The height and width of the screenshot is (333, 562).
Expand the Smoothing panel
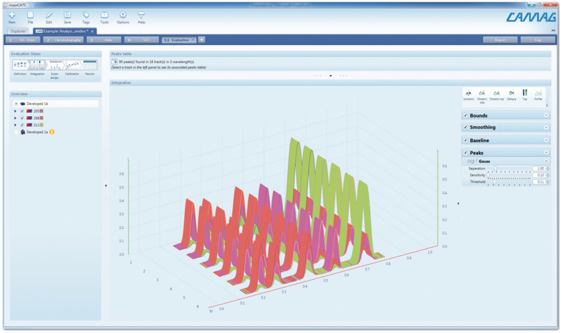(547, 127)
